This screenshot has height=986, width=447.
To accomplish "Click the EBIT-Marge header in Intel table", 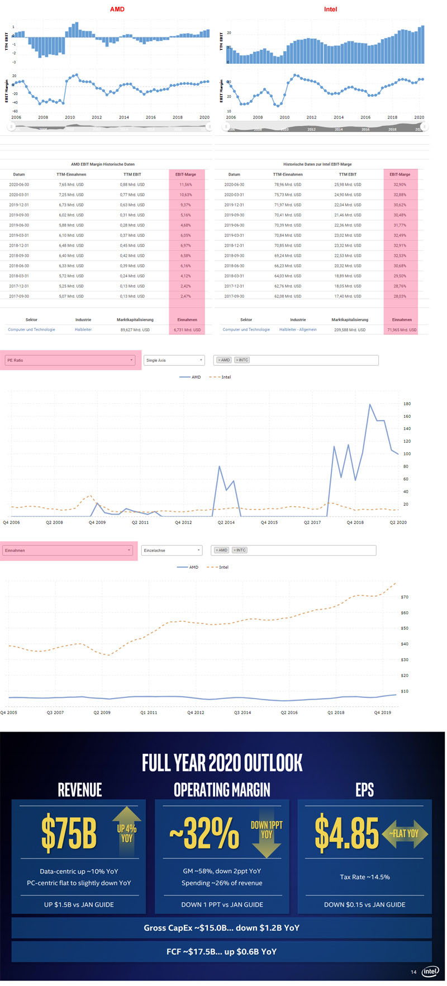I will (x=401, y=174).
